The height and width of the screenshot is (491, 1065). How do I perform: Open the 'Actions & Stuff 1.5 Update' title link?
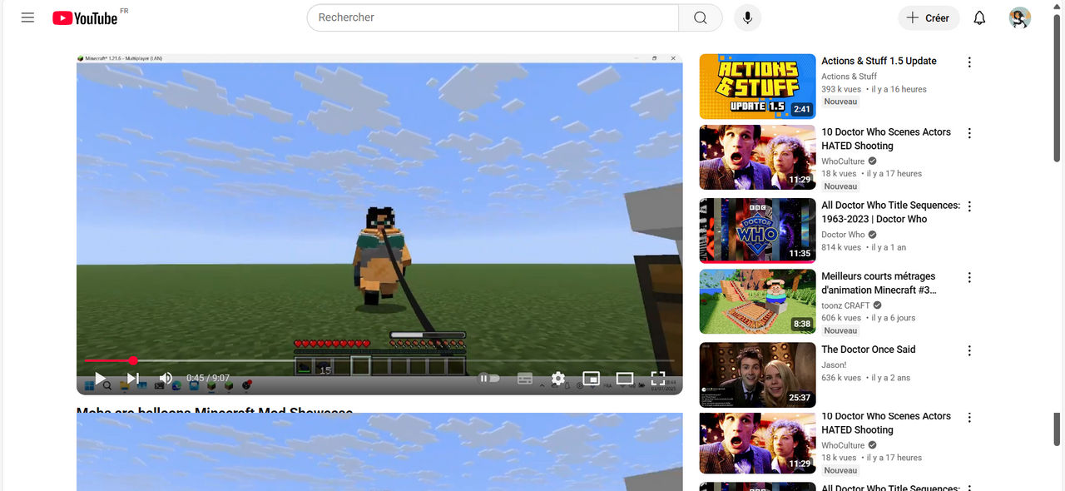click(879, 61)
